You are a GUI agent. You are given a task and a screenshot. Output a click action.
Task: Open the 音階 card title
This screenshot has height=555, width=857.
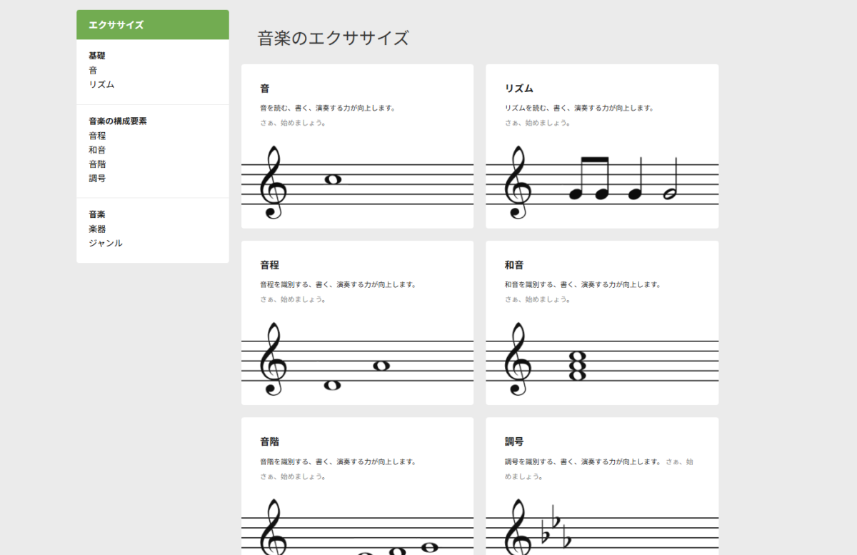[x=269, y=441]
